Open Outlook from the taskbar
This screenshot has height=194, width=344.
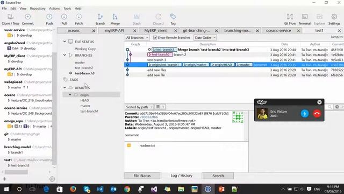point(113,189)
